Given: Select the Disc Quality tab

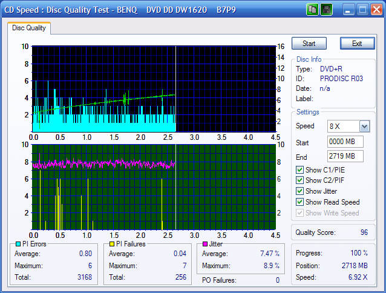Looking at the screenshot, I should (29, 28).
